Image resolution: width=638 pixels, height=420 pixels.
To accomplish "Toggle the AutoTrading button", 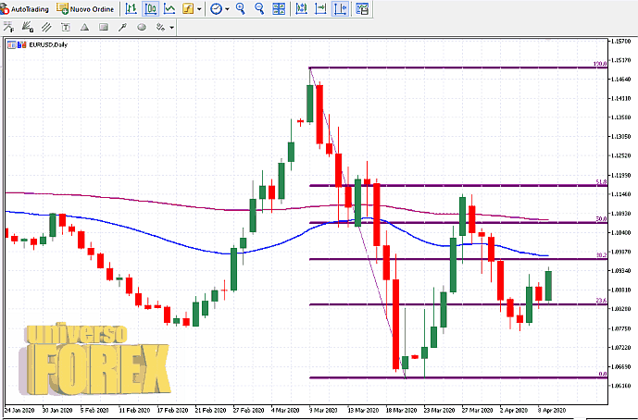I will point(25,8).
